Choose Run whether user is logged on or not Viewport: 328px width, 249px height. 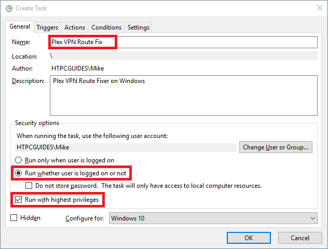pyautogui.click(x=20, y=173)
